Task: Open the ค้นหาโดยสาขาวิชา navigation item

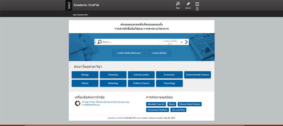Action: click(x=80, y=15)
